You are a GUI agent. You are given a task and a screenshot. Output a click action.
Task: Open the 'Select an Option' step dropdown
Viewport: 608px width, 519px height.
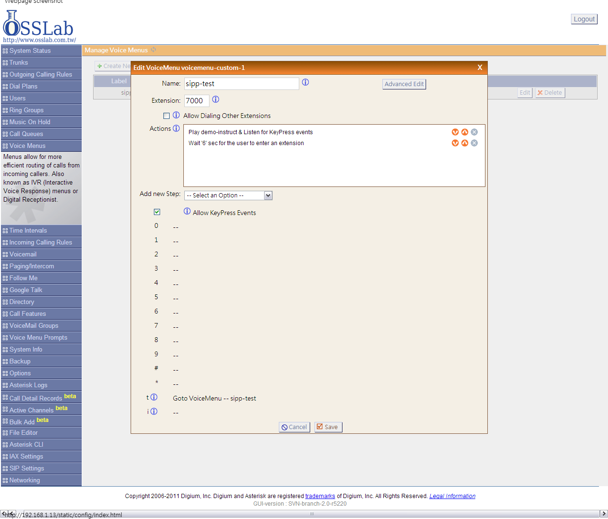[228, 196]
